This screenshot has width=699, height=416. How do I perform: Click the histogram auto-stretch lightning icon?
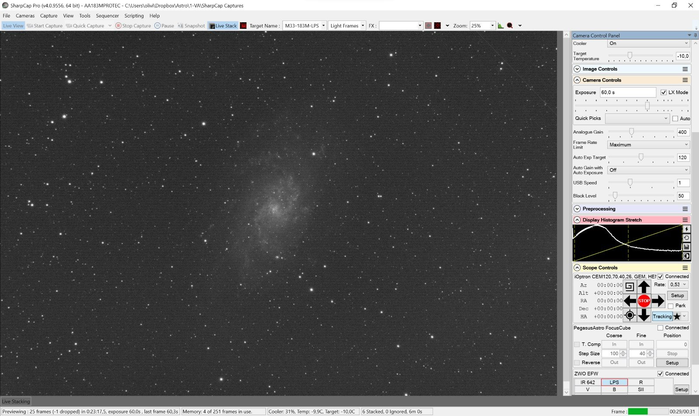click(x=686, y=229)
